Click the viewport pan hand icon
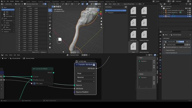The image size is (192, 108). click(101, 21)
